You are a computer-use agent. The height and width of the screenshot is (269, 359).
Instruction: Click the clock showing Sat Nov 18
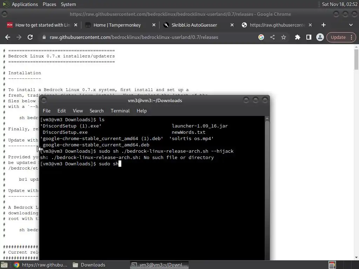click(x=339, y=4)
